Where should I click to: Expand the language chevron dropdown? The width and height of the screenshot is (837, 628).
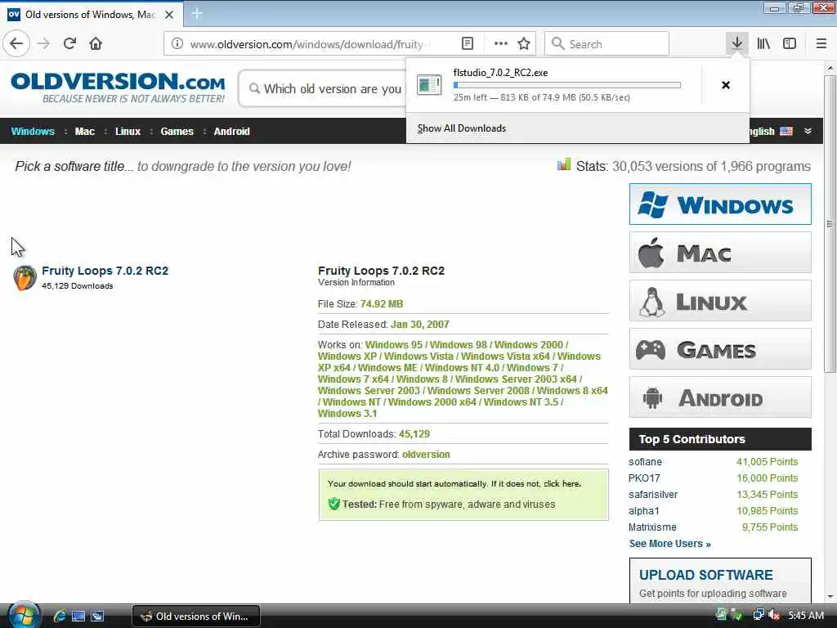click(808, 132)
